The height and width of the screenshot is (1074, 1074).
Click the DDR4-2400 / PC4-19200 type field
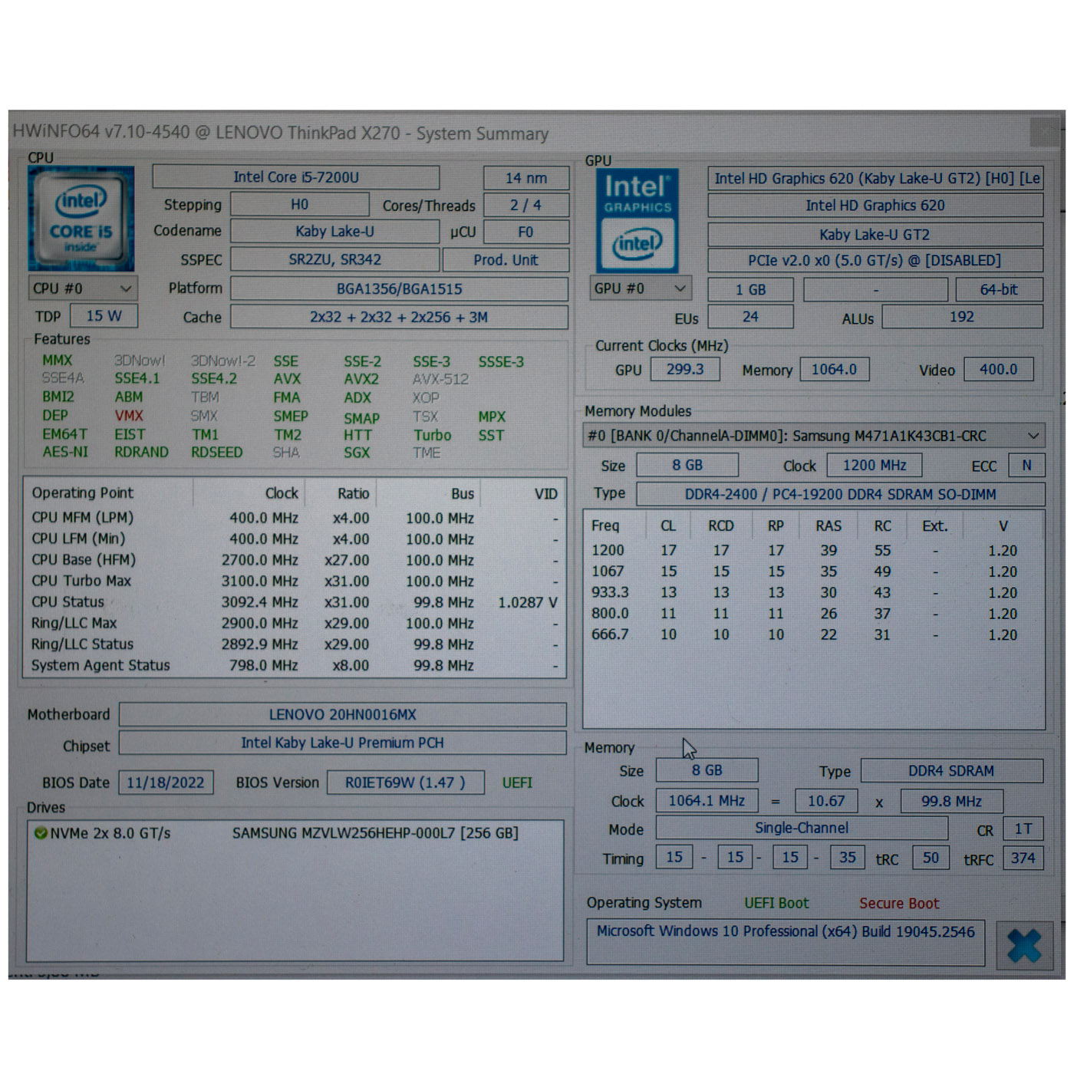841,494
